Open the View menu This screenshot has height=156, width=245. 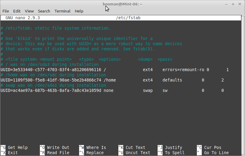point(29,11)
